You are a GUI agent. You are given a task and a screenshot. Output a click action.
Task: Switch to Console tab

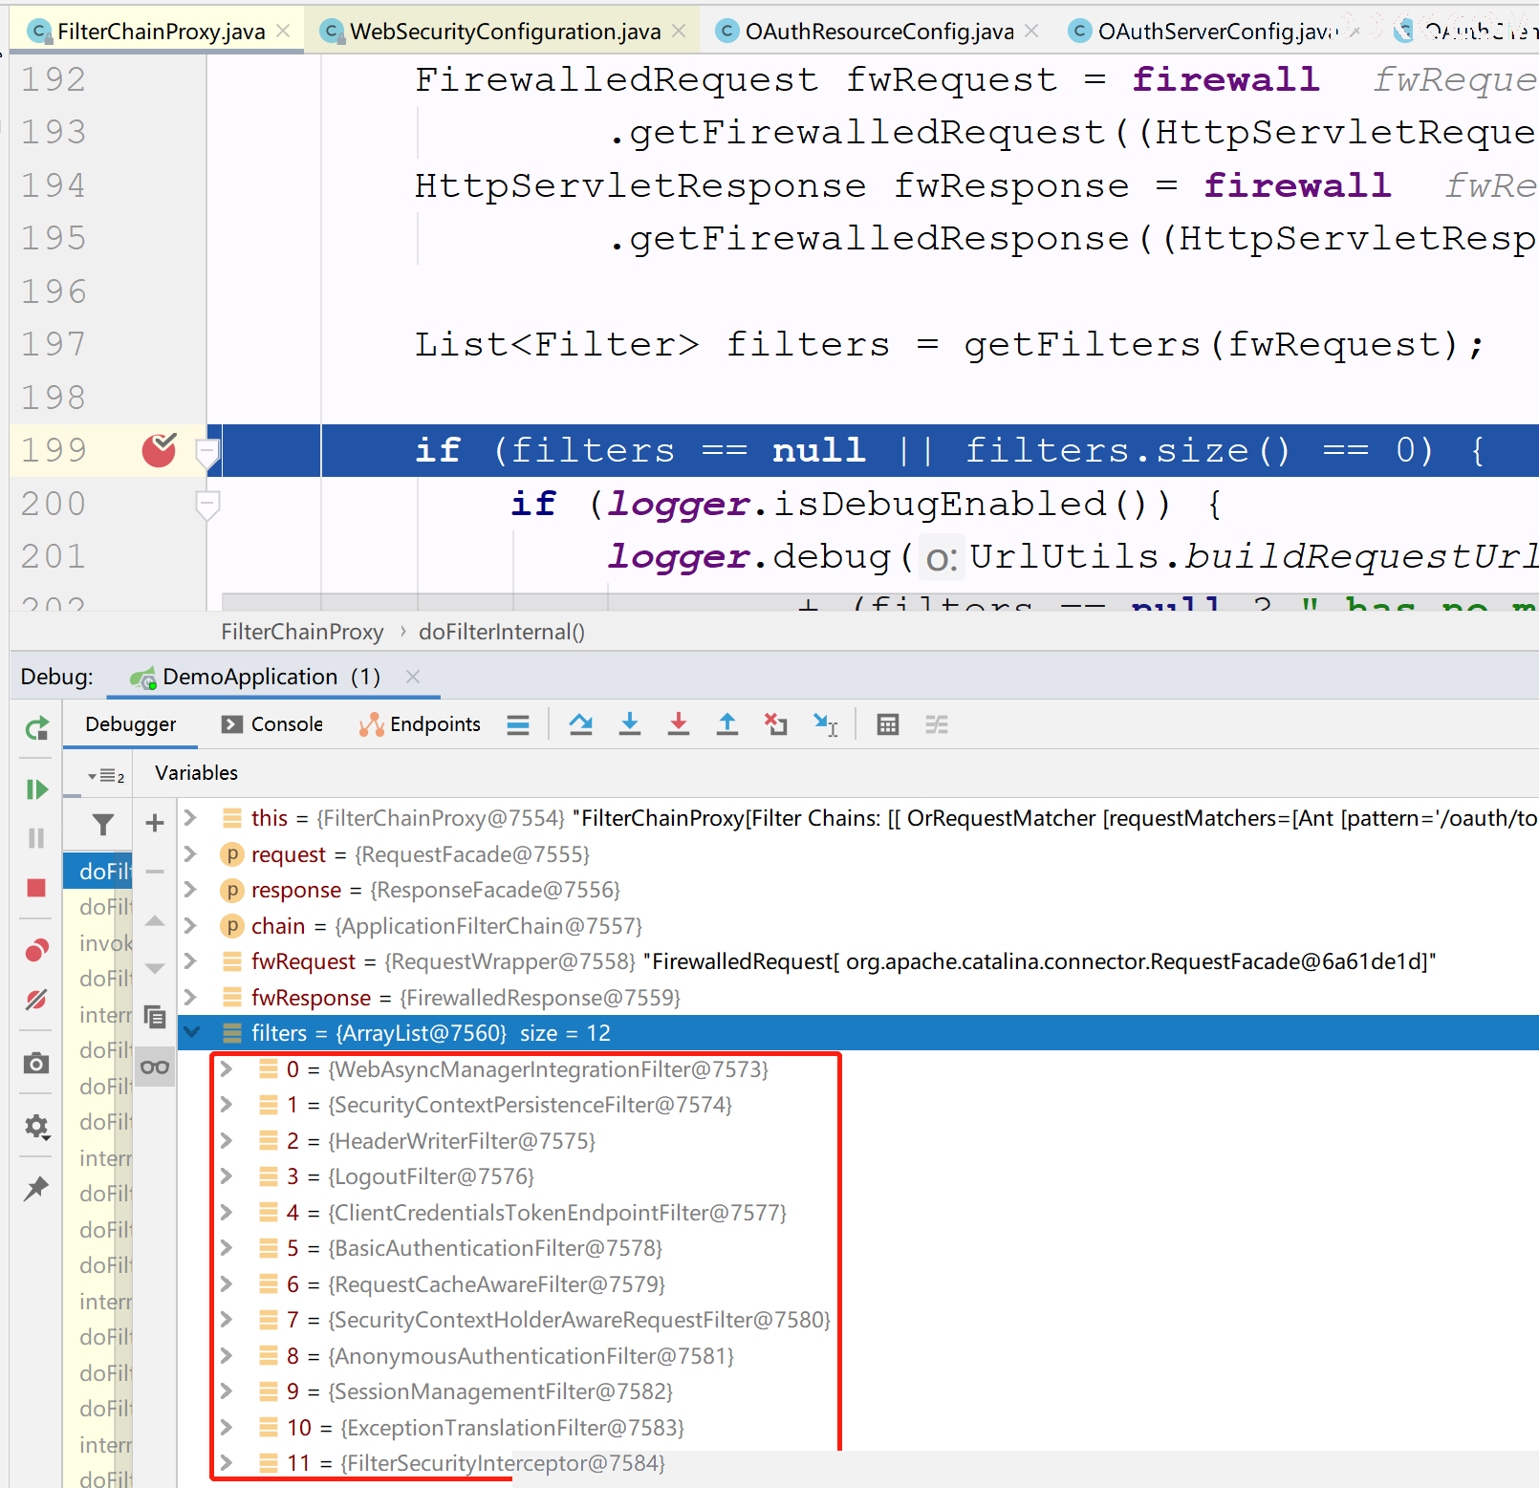272,724
